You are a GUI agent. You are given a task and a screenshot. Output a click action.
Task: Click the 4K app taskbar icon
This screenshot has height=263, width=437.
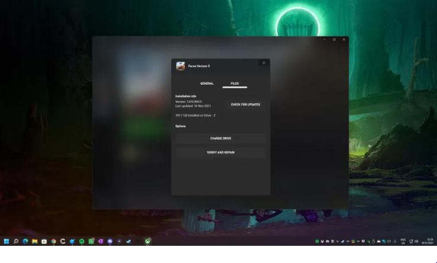[x=119, y=241]
